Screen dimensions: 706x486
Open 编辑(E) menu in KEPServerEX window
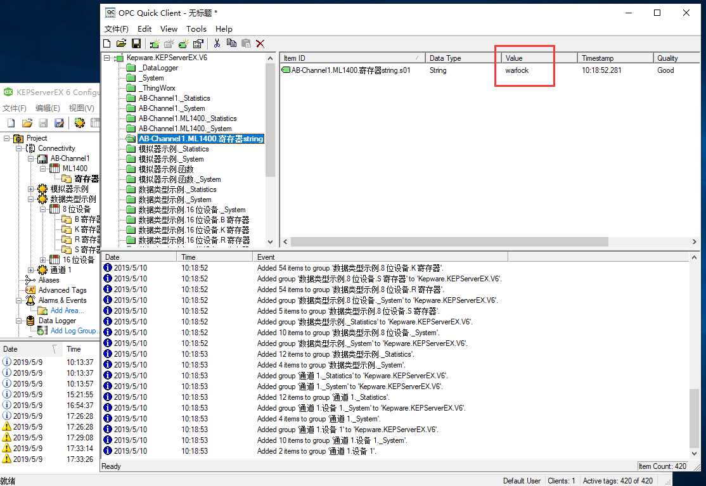coord(48,108)
